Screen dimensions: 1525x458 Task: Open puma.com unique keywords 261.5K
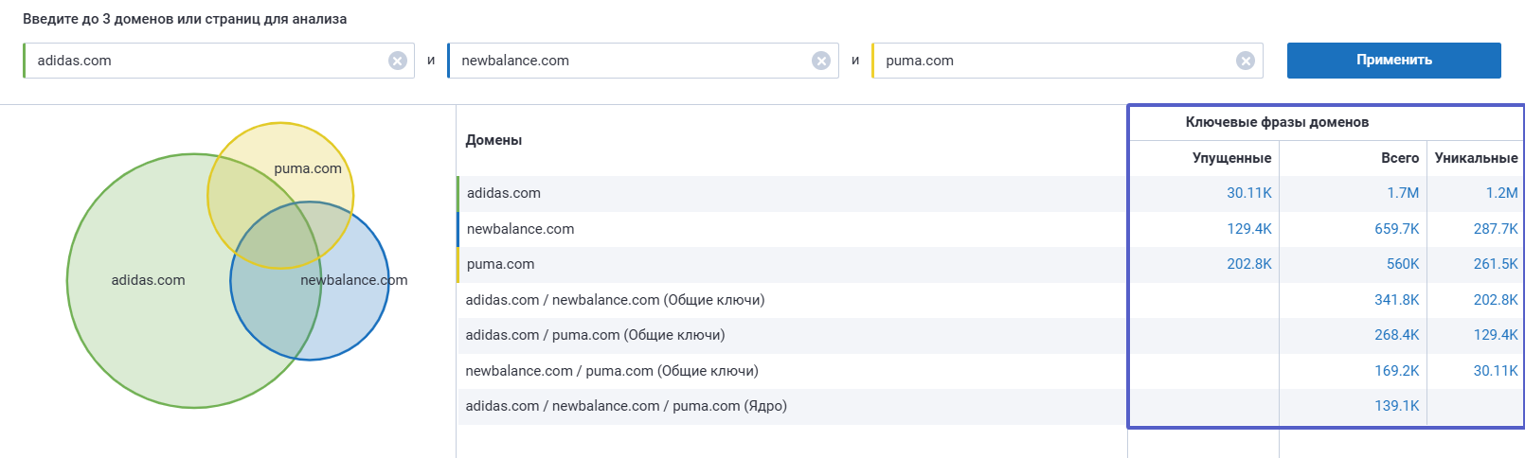[x=1496, y=264]
